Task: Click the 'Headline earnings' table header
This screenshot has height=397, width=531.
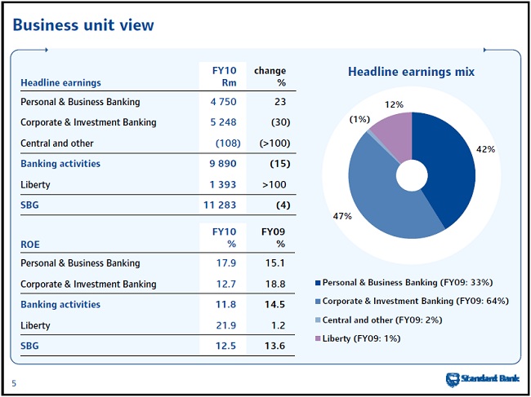Action: click(x=60, y=83)
